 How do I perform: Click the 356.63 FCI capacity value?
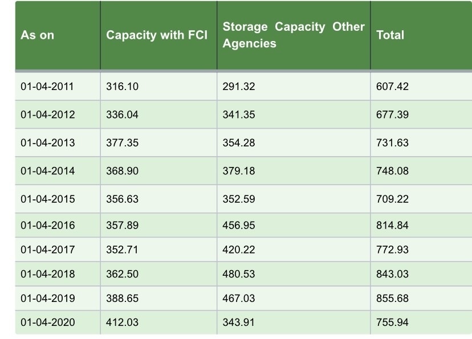[123, 199]
